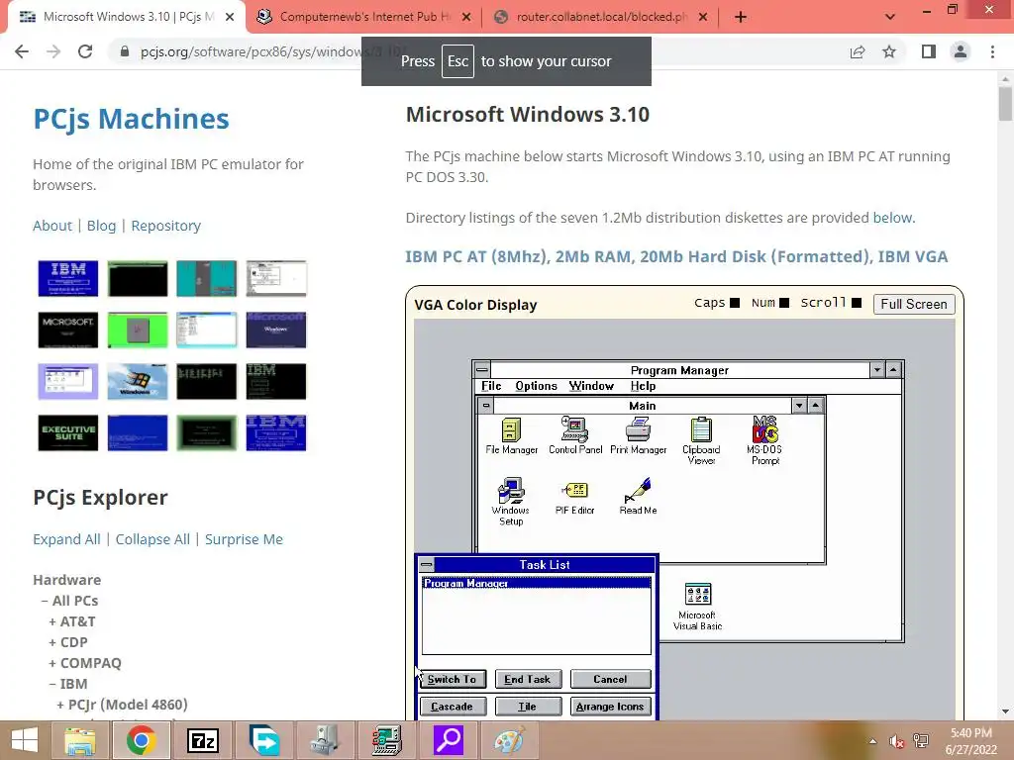Show hidden system tray icons
Viewport: 1014px width, 760px height.
(872, 741)
